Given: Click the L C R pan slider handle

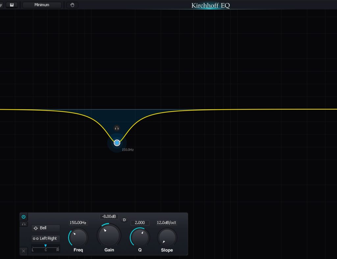Looking at the screenshot, I should pyautogui.click(x=46, y=246).
